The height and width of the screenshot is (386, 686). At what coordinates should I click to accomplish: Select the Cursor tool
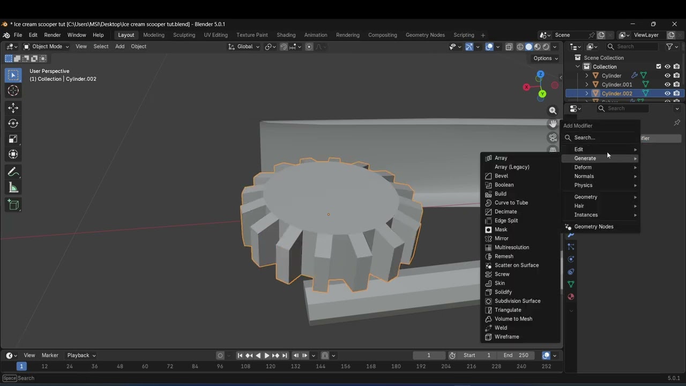pyautogui.click(x=13, y=91)
